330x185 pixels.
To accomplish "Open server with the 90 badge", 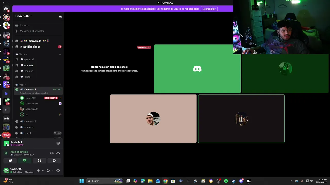I will 6,76.
